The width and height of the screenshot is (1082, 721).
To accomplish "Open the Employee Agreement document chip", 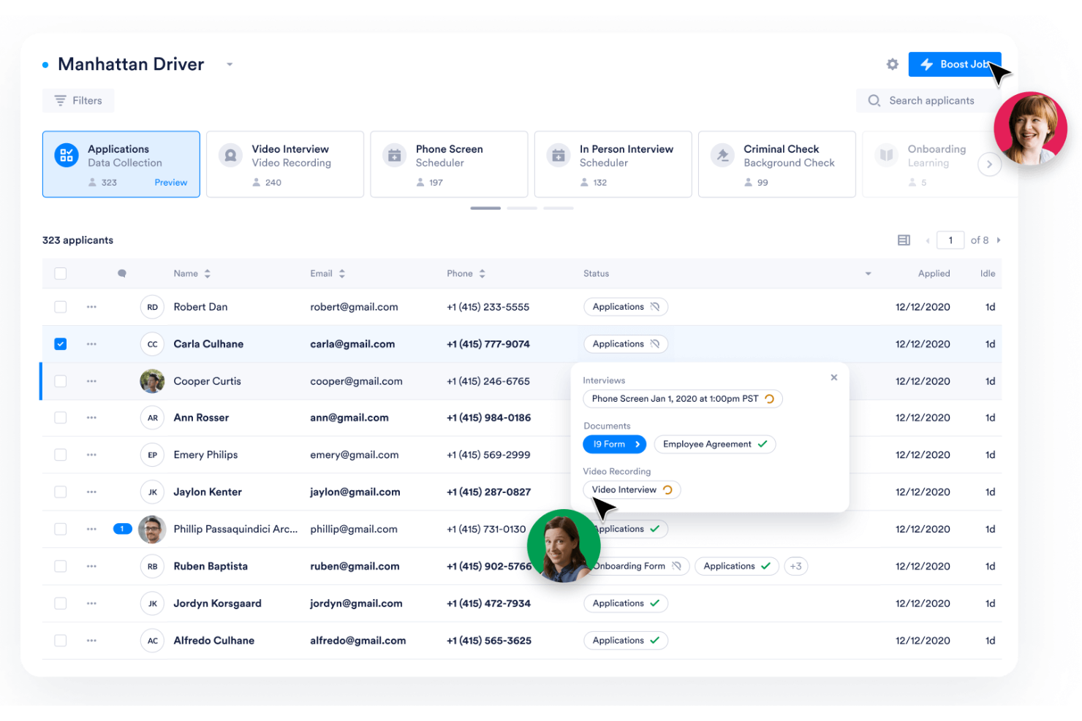I will pos(714,444).
